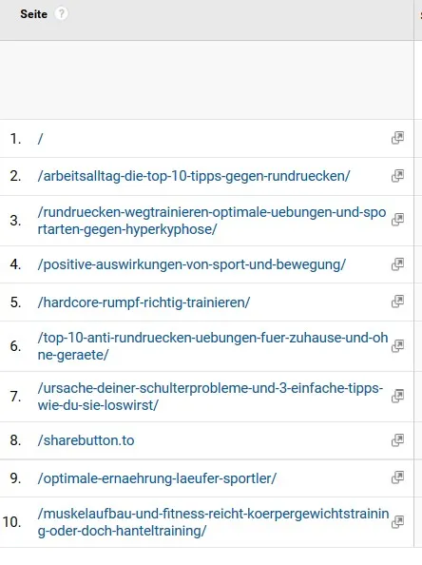422x565 pixels.
Task: Open the /sharebutton.to page link
Action: pos(86,440)
